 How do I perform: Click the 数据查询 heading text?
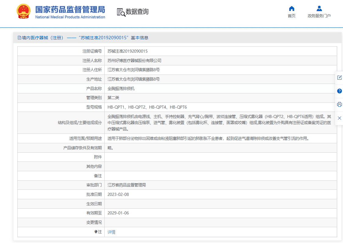coord(137,12)
